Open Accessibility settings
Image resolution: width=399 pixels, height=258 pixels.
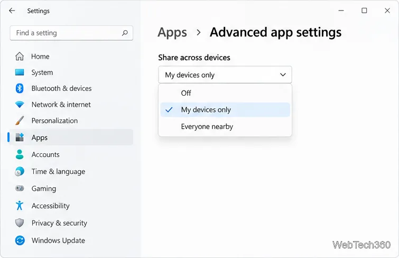point(71,206)
